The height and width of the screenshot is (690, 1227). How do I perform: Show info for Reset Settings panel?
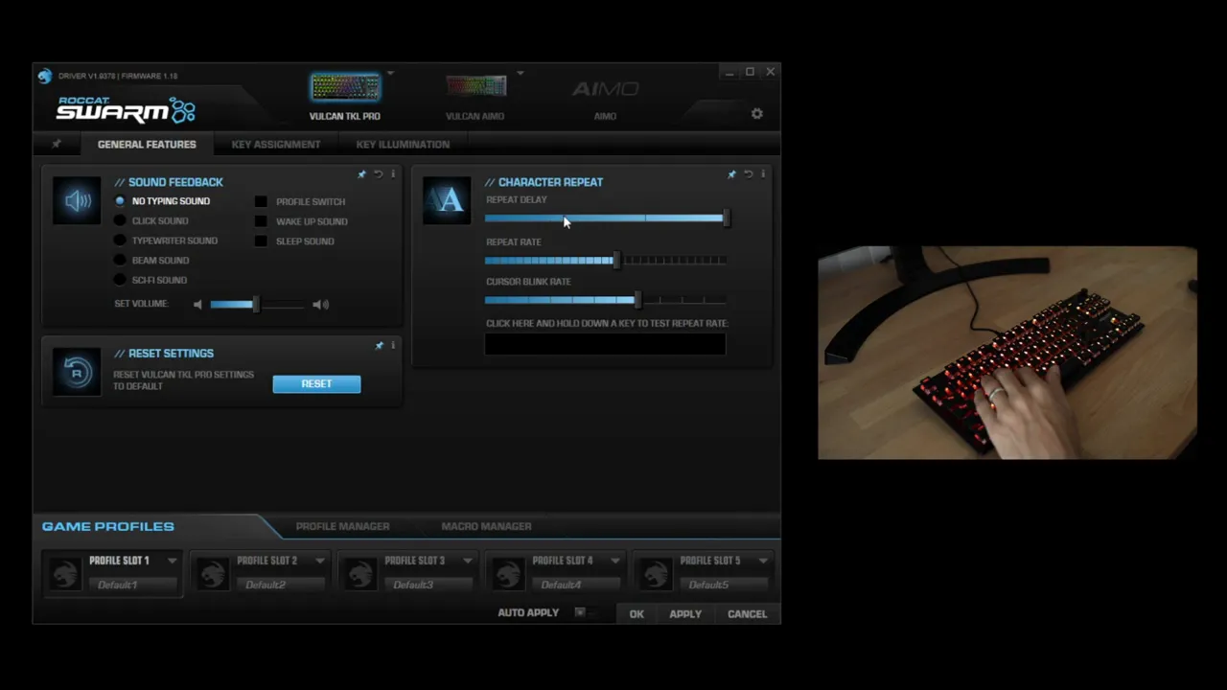(x=393, y=345)
